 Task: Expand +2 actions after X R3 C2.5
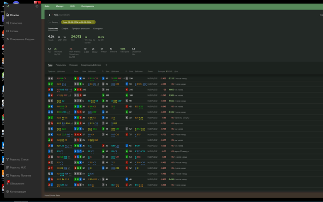click(68, 112)
